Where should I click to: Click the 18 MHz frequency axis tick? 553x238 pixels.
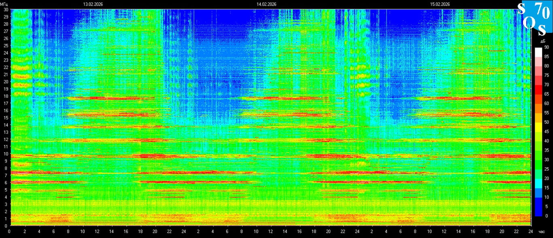click(6, 96)
